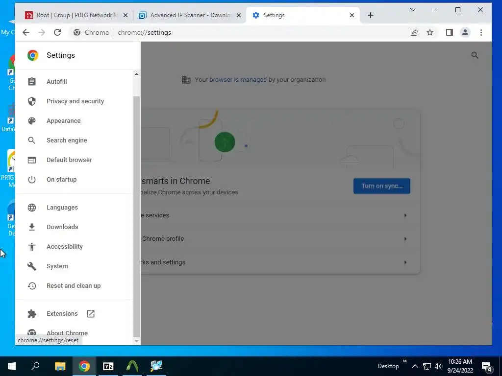Click the System wrench icon

coord(32,266)
